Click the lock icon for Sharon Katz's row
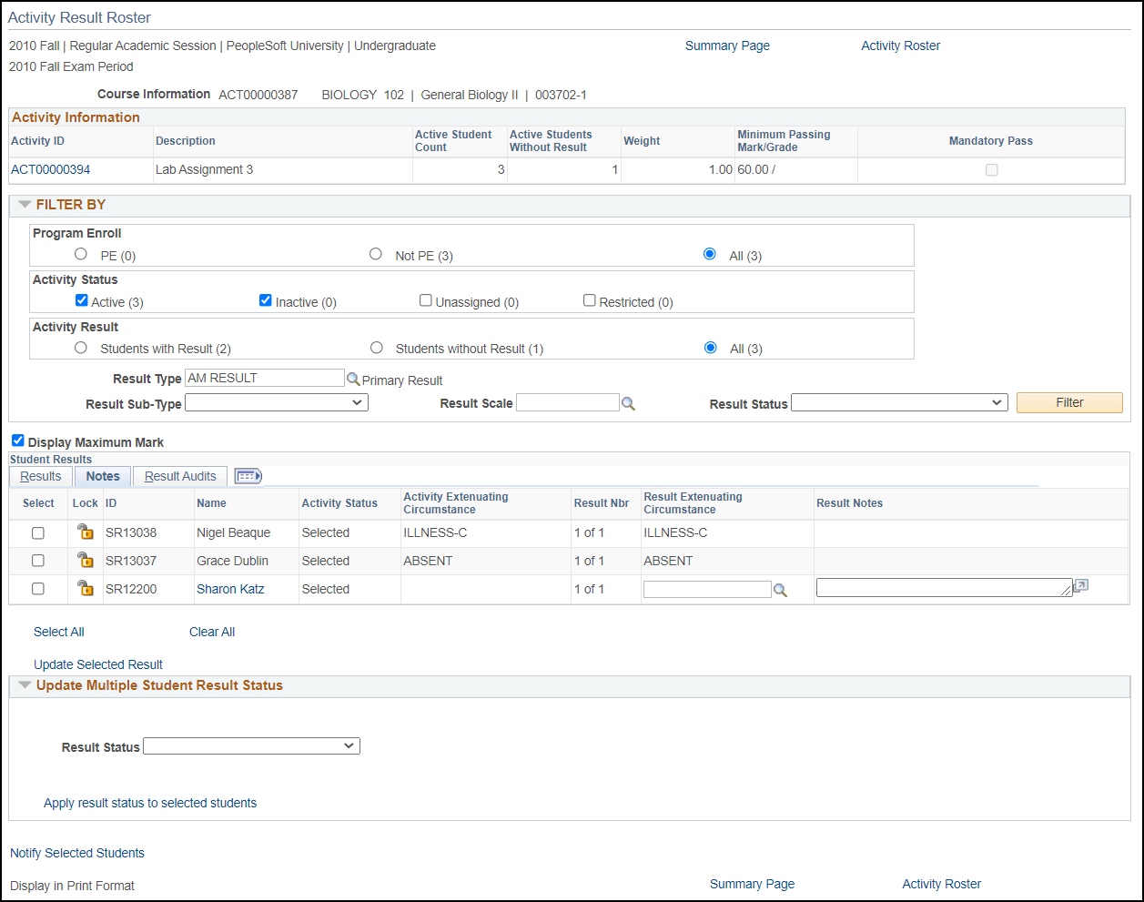This screenshot has width=1144, height=902. coord(85,589)
